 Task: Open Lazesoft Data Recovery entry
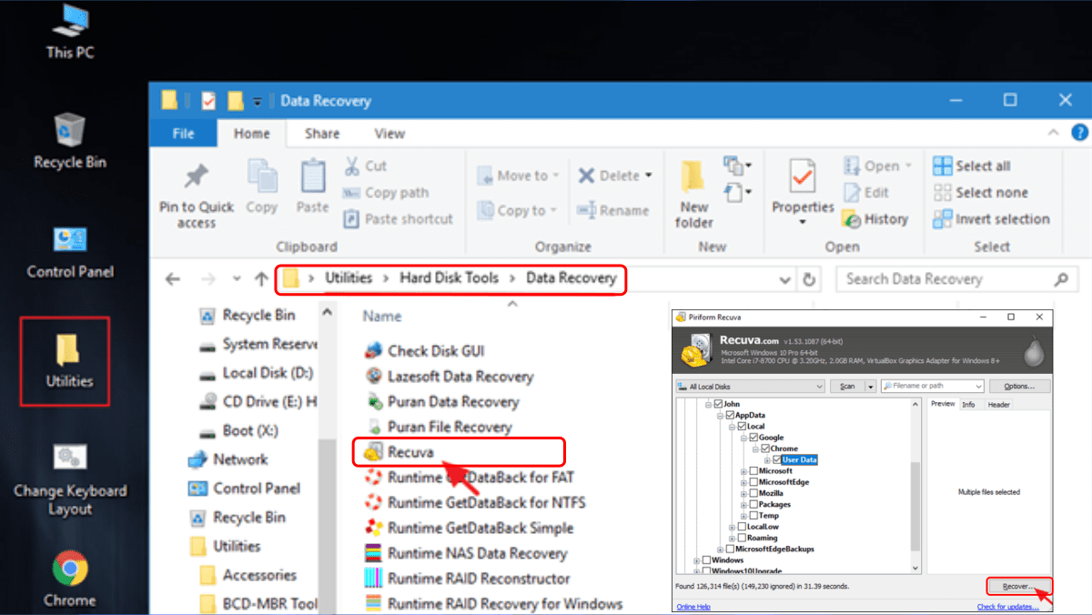[x=460, y=377]
